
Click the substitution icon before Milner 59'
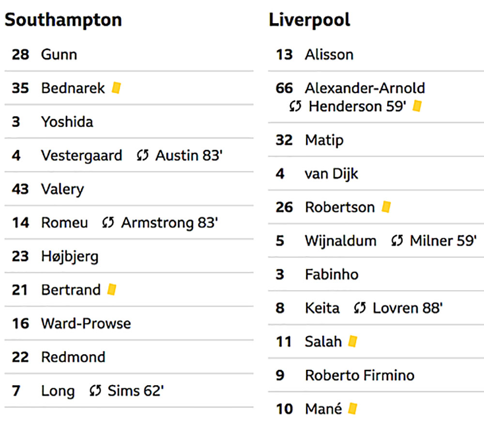[x=397, y=241]
